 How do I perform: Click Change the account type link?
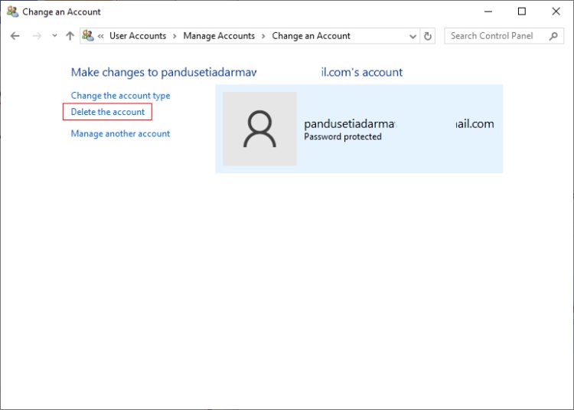point(120,96)
